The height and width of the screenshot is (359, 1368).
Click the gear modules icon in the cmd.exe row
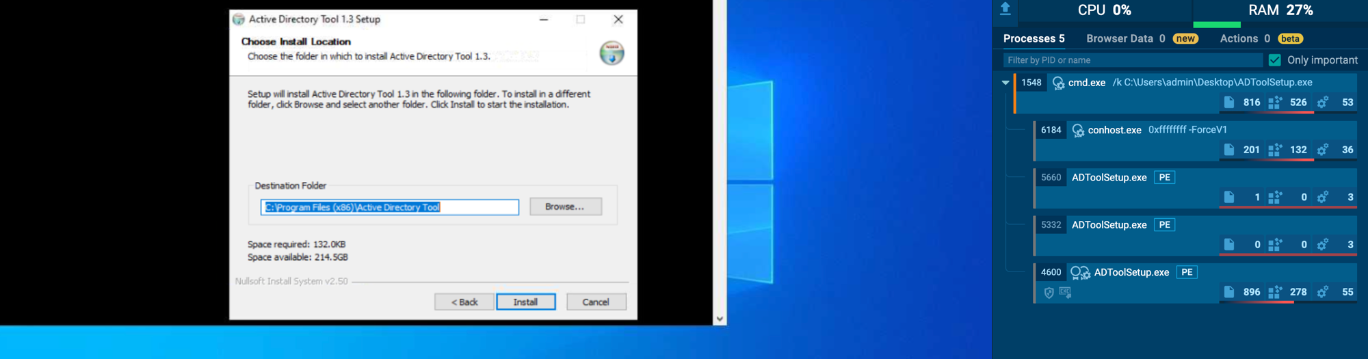1323,102
